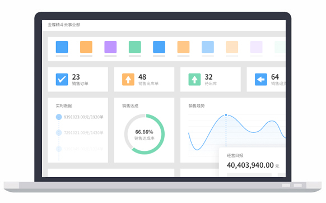Click the green up-arrow icon beside 32

coord(194,79)
